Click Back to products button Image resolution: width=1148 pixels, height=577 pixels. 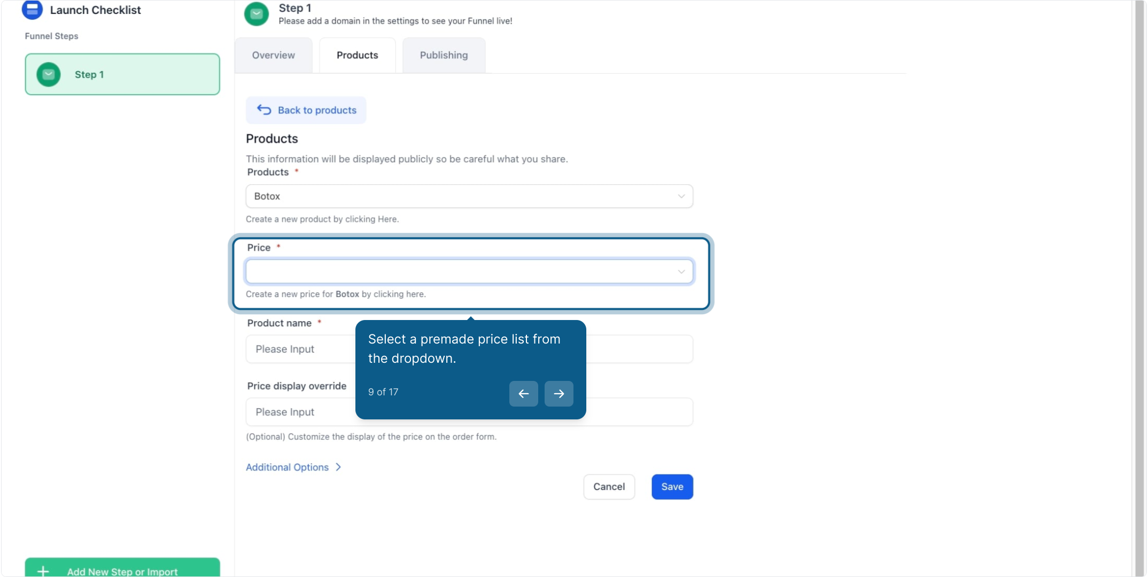306,110
